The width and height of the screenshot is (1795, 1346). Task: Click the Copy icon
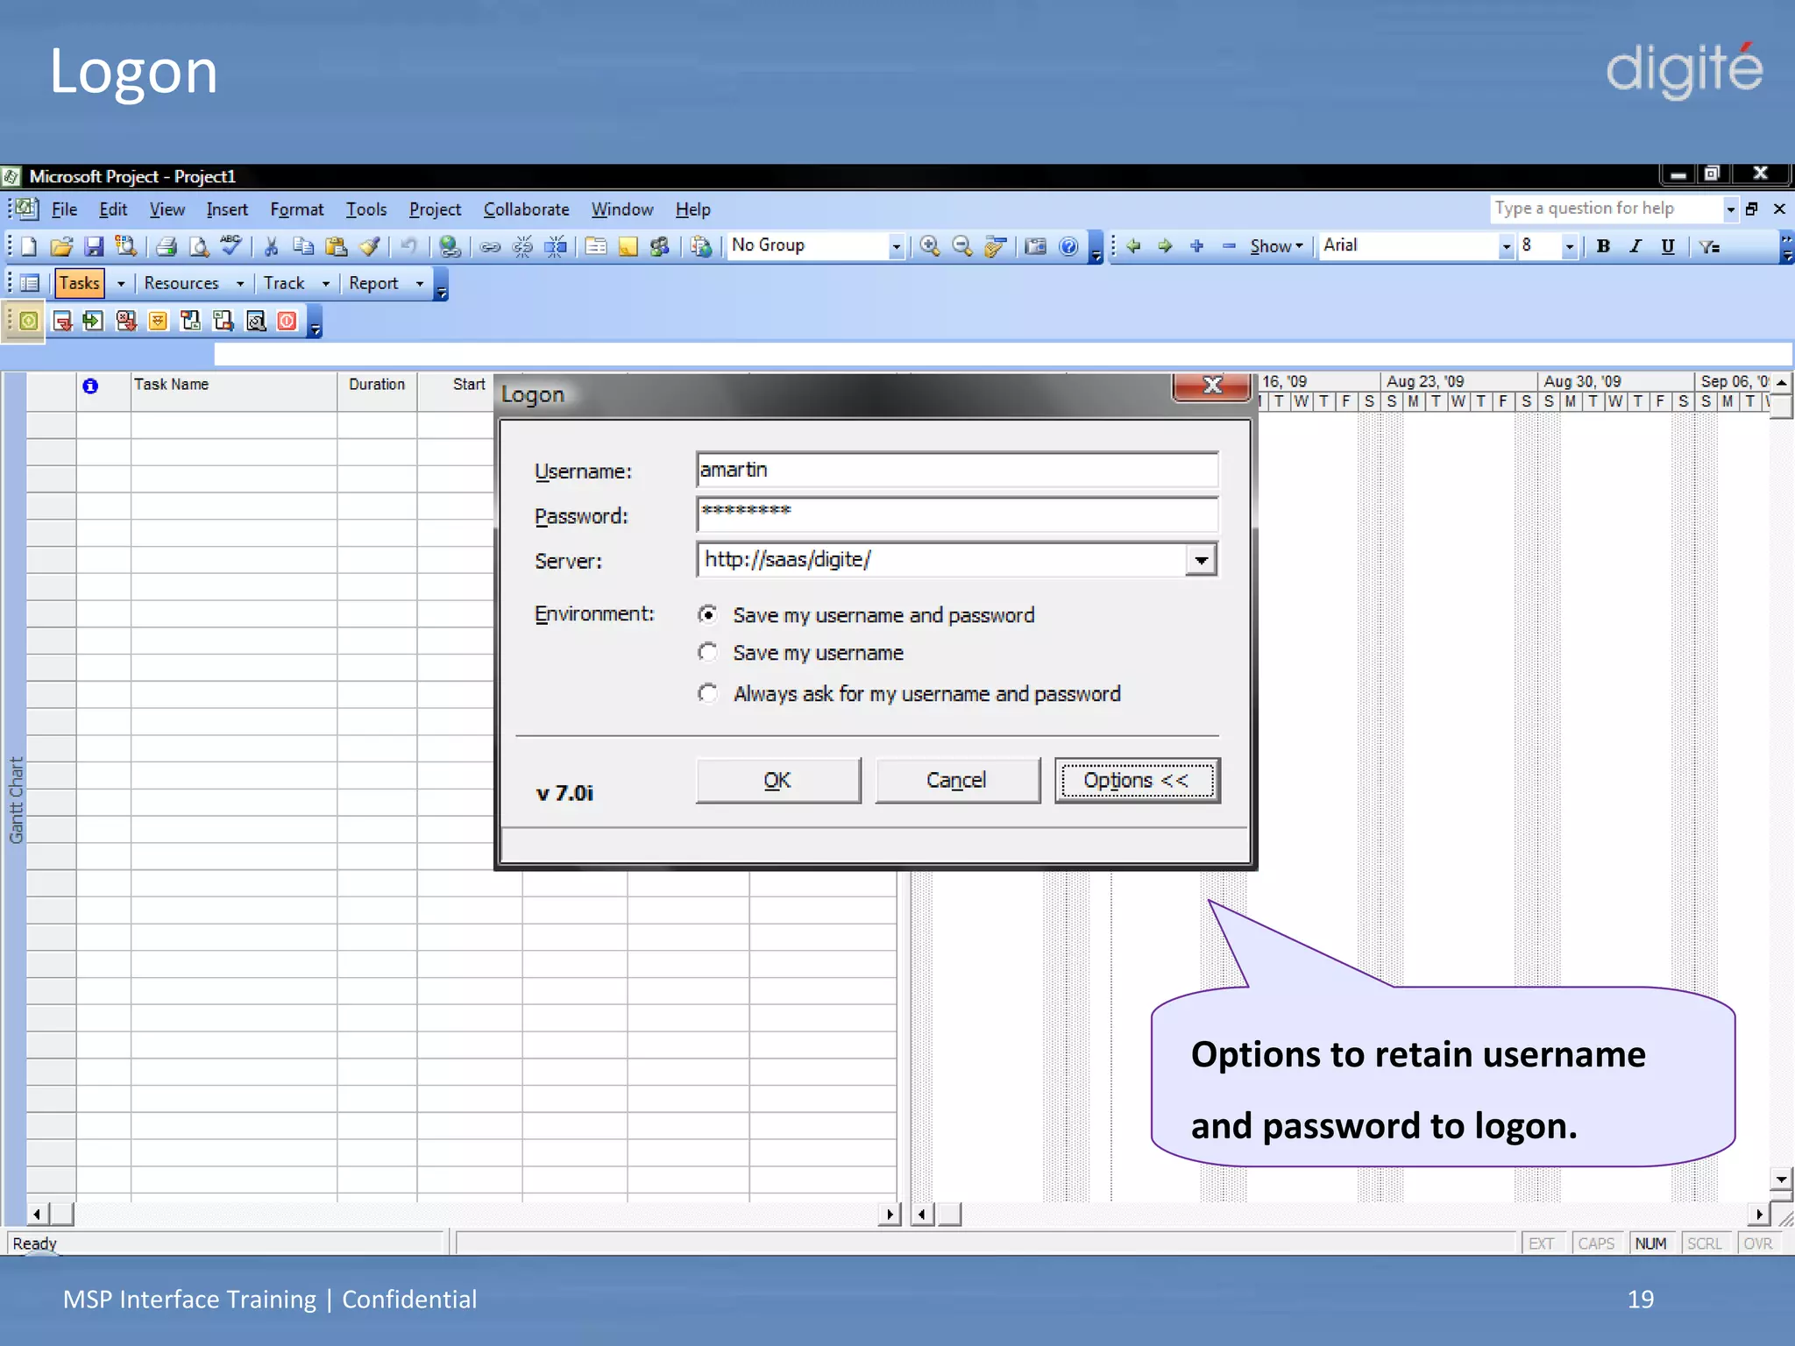303,246
